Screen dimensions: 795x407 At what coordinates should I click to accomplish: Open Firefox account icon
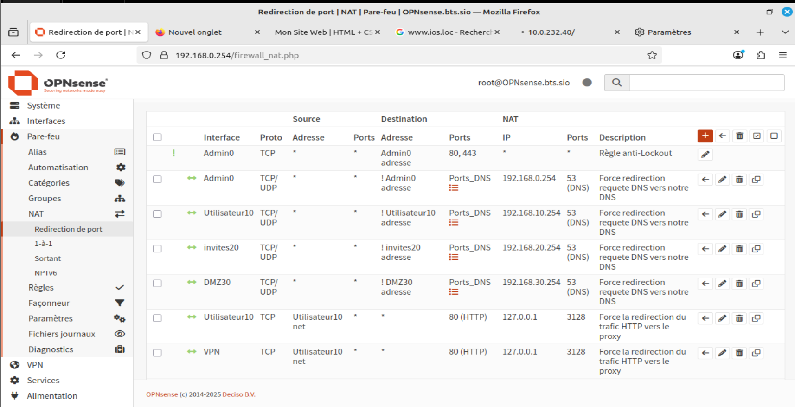point(738,55)
